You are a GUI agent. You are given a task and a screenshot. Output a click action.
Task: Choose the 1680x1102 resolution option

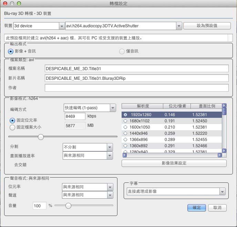coord(125,121)
